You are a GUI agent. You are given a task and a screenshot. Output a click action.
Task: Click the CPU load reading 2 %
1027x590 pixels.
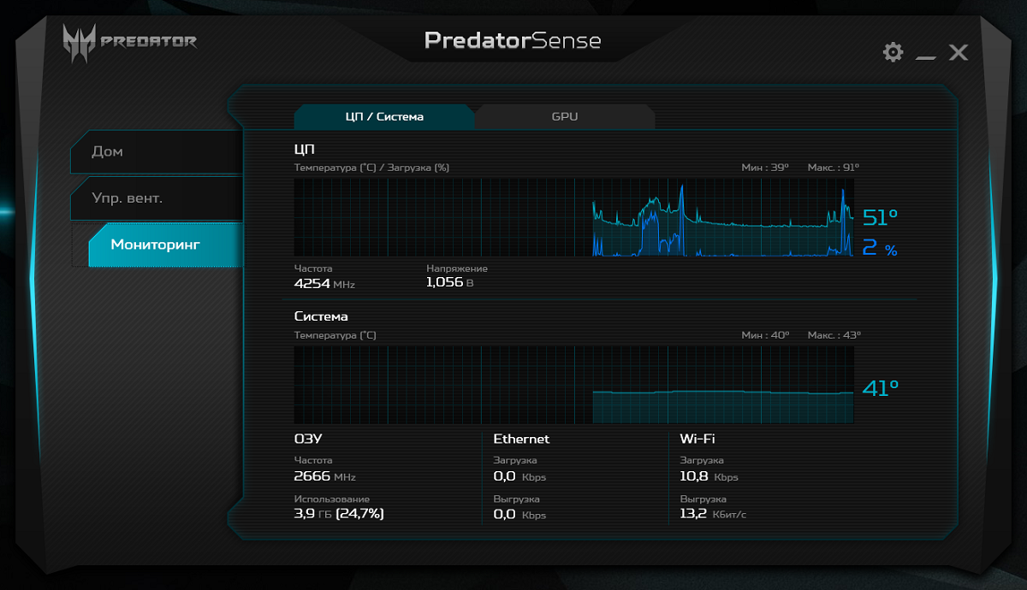880,249
